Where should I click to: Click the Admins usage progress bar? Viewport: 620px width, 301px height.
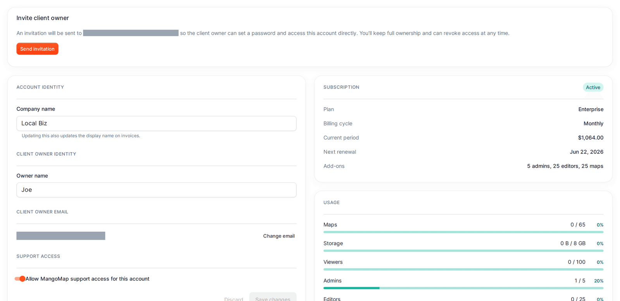point(463,288)
